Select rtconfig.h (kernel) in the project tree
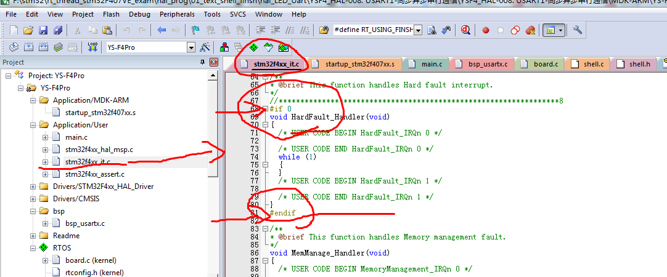The image size is (667, 277). (94, 272)
